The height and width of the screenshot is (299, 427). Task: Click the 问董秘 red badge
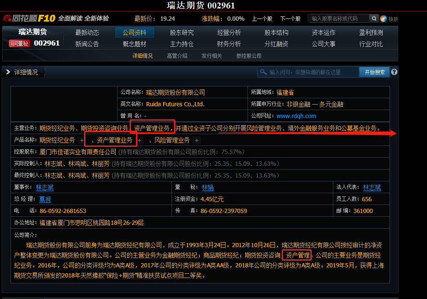(x=19, y=43)
